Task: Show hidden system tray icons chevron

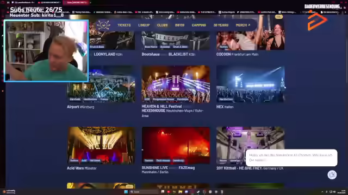Action: [x=322, y=192]
